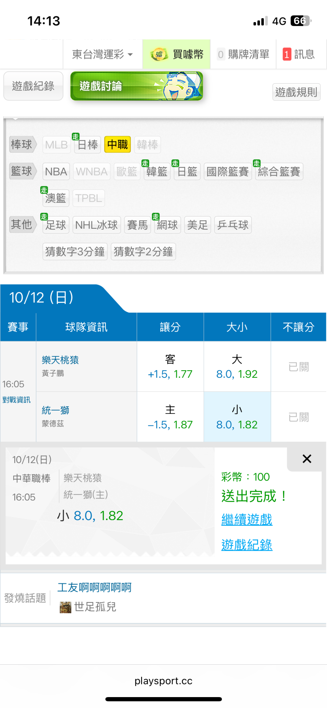Click the gold coin icon beside 買噱幣
327x708 pixels.
[159, 55]
